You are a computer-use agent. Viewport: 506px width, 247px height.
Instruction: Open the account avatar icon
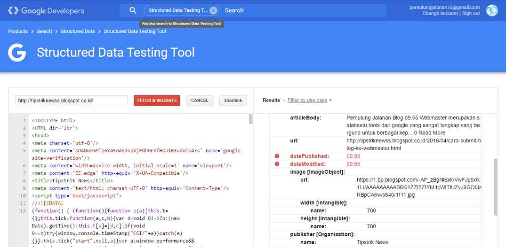click(492, 10)
